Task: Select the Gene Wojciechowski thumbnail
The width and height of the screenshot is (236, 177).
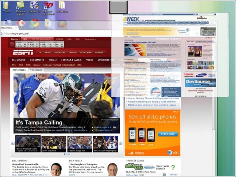Action: 28,144
